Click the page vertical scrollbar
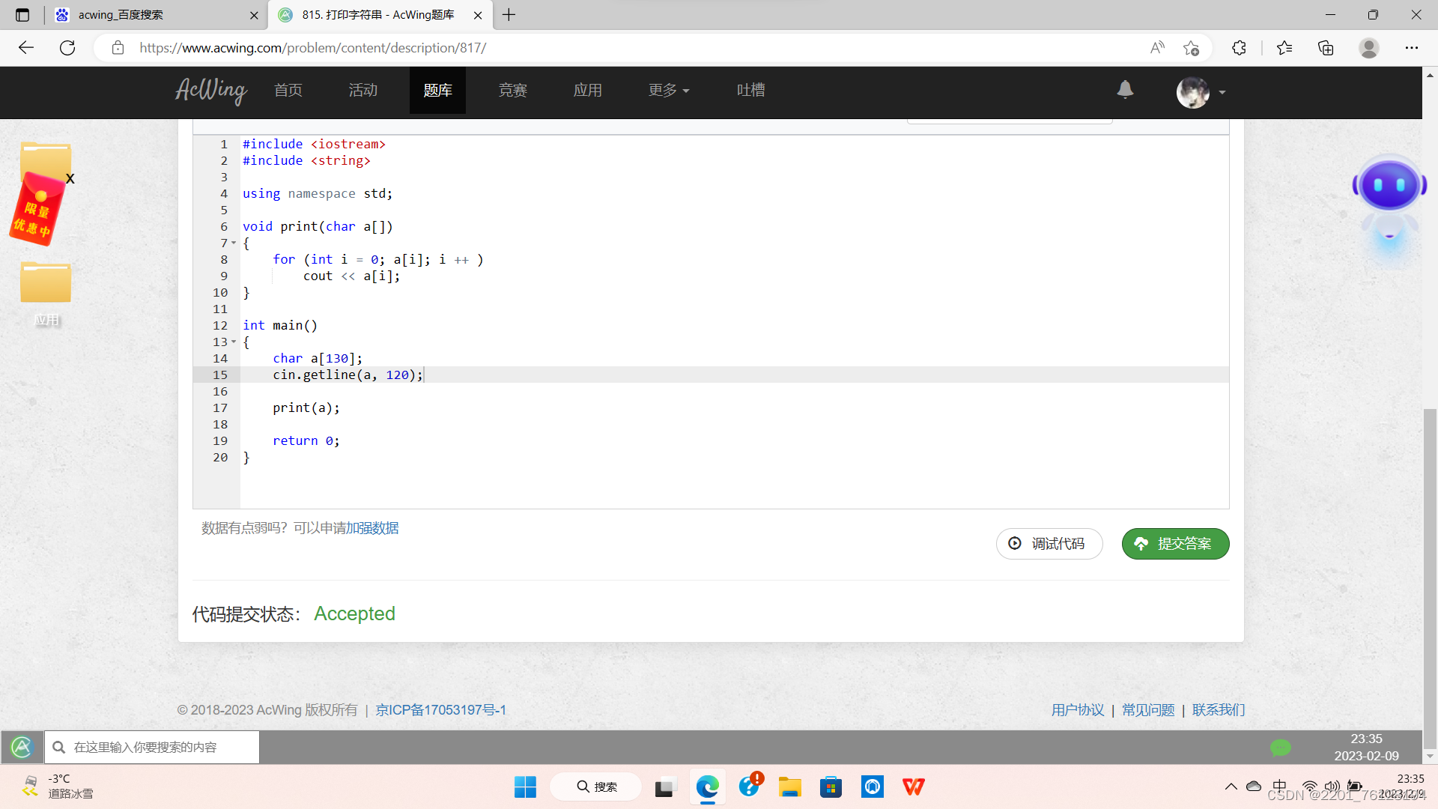Screen dimensions: 1438x809 [1430, 577]
